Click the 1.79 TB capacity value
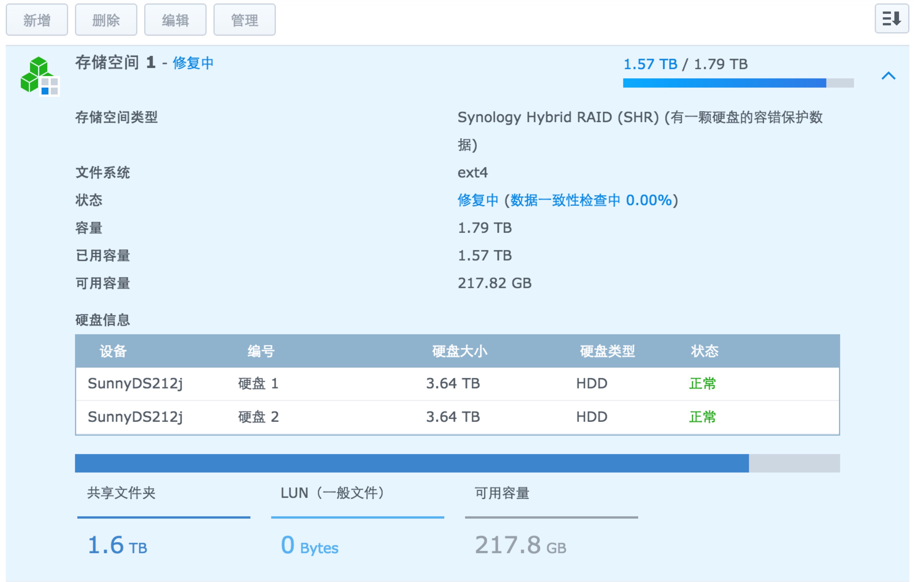Viewport: 914px width, 582px height. [x=485, y=228]
